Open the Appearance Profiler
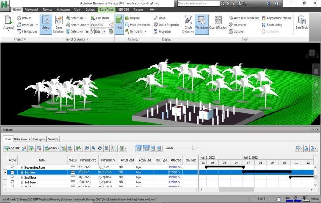The height and width of the screenshot is (203, 321). point(276,18)
